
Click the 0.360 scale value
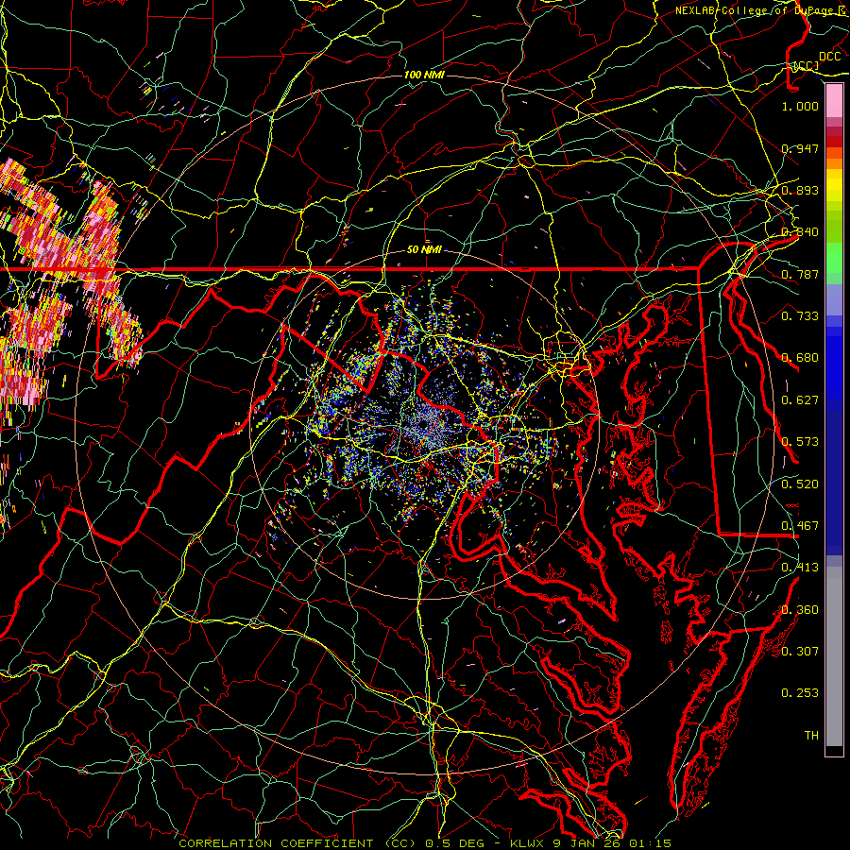(x=800, y=610)
